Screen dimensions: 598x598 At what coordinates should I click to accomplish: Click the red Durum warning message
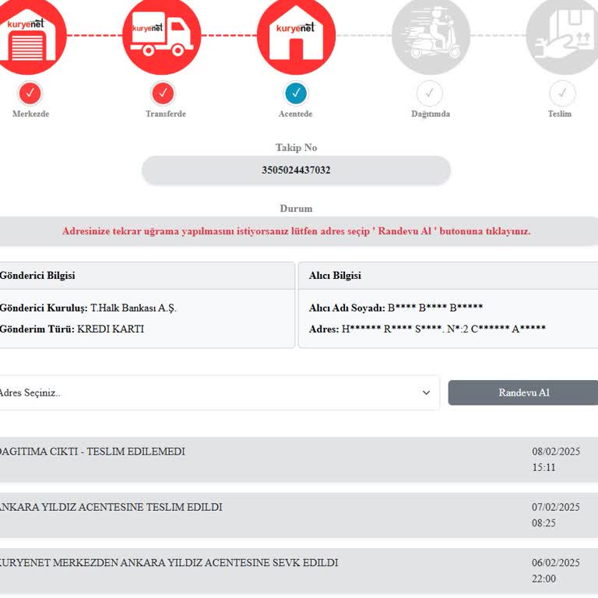point(296,231)
